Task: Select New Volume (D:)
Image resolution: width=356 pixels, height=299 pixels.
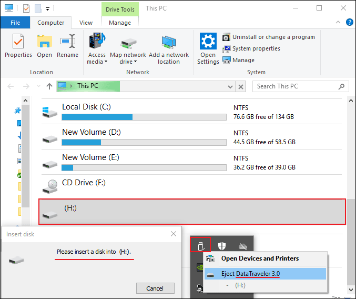Action: tap(191, 137)
